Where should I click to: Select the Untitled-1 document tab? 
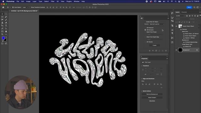click(24, 11)
